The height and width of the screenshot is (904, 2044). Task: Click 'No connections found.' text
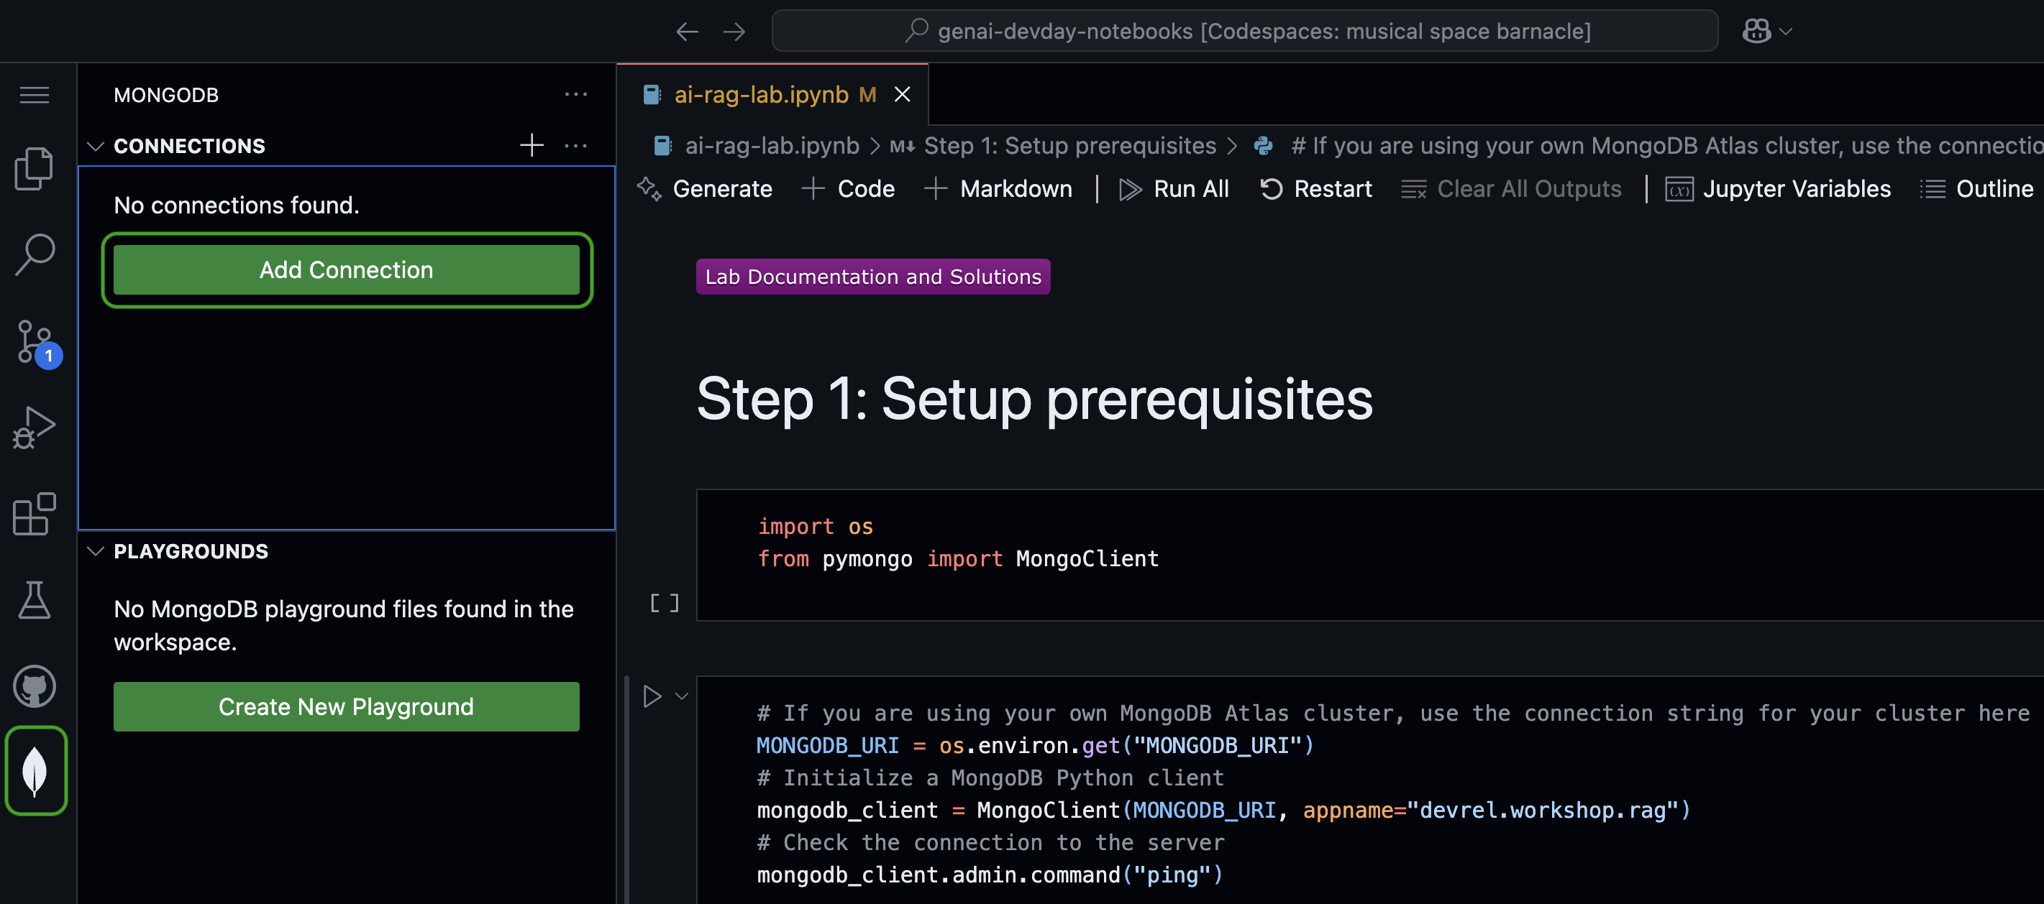point(237,206)
